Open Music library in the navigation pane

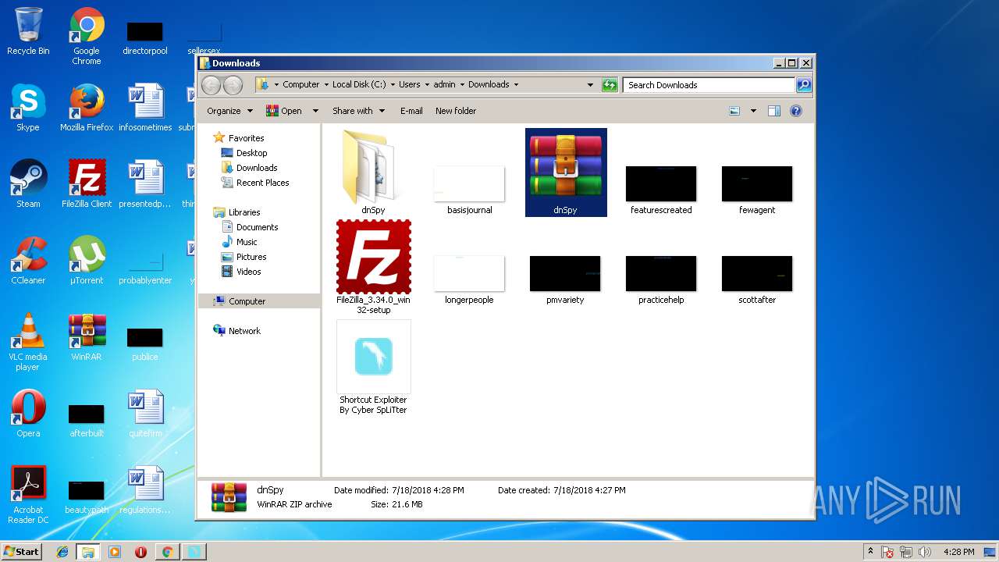point(247,242)
